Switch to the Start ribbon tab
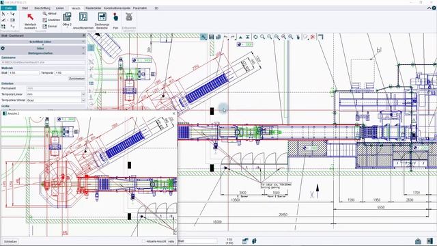This screenshot has width=437, height=246. point(25,8)
